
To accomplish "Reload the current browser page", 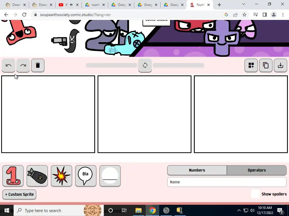I will [x=24, y=15].
